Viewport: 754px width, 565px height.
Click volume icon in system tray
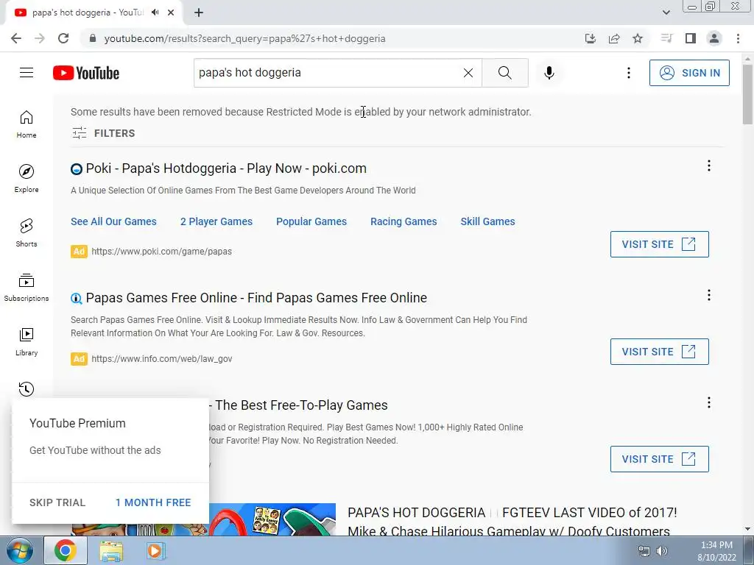[662, 550]
